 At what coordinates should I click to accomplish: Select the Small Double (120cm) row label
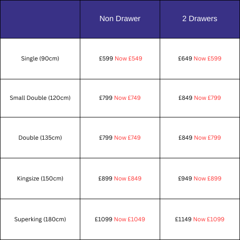pyautogui.click(x=40, y=98)
